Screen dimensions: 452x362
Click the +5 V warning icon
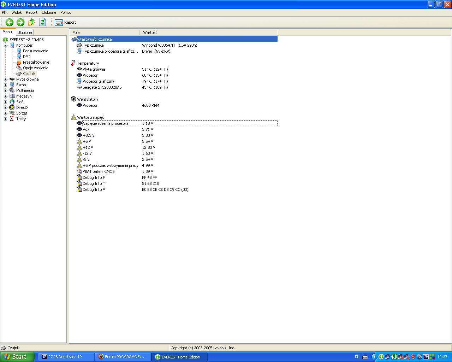tap(79, 141)
